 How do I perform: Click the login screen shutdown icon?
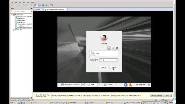(x=149, y=85)
